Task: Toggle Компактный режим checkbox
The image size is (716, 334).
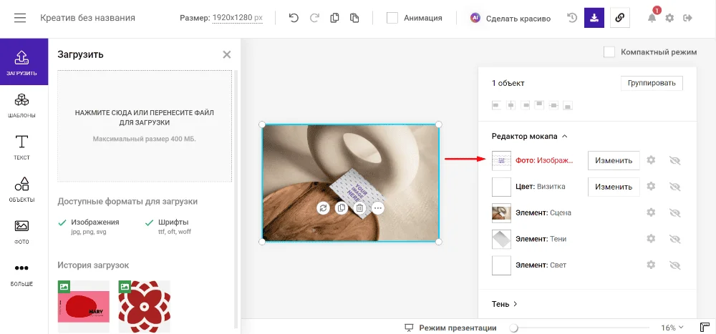Action: 609,52
